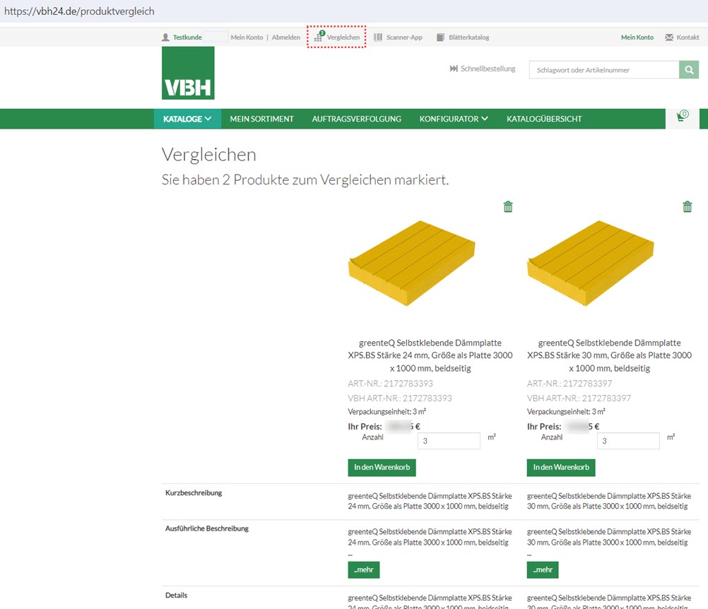Click the Ihr Preis label of the 30 mm product
708x609 pixels.
[x=544, y=426]
